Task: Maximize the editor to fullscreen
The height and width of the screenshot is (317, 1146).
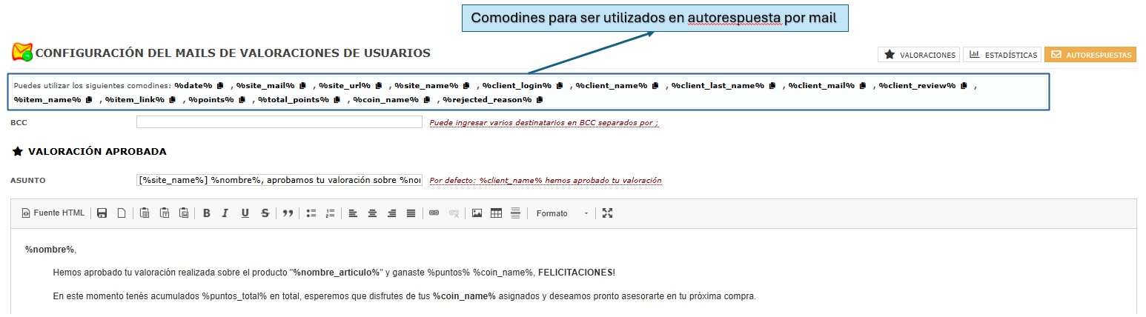Action: point(608,213)
